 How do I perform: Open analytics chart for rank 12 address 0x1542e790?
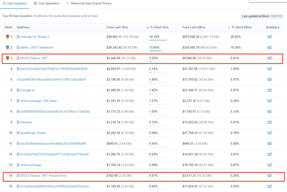270,154
